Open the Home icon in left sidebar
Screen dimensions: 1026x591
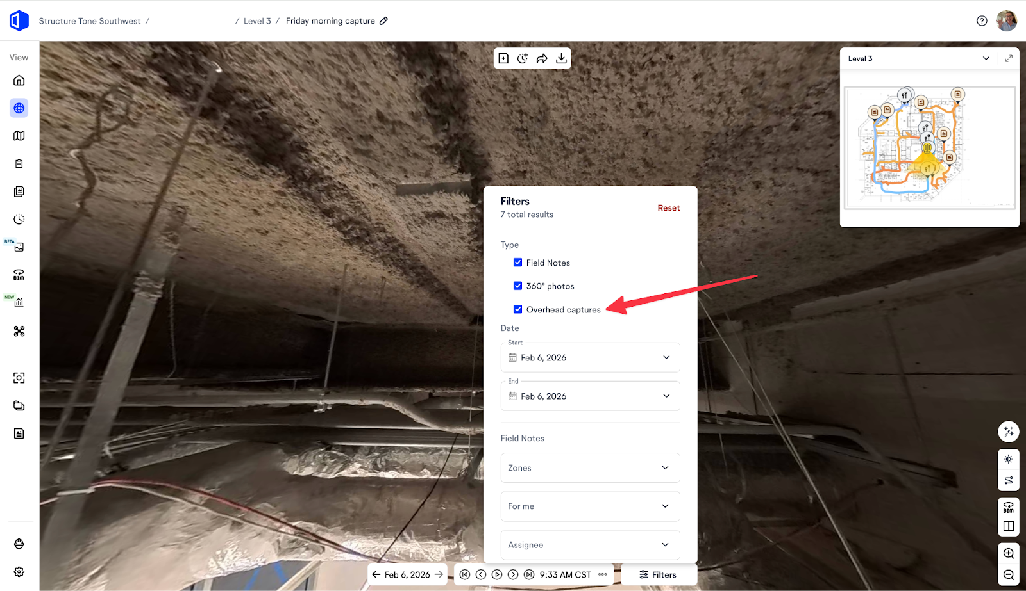[x=19, y=80]
